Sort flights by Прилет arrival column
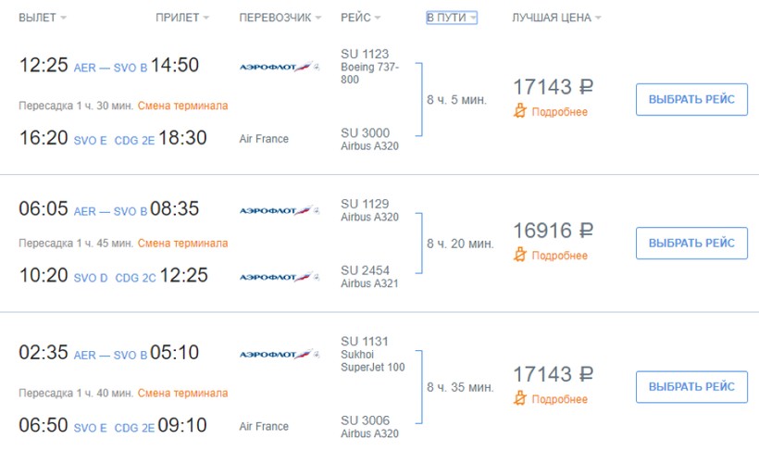This screenshot has height=451, width=759. tap(182, 18)
